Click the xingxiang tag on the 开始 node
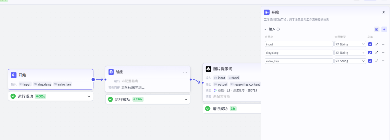390x140 pixels. pos(42,84)
